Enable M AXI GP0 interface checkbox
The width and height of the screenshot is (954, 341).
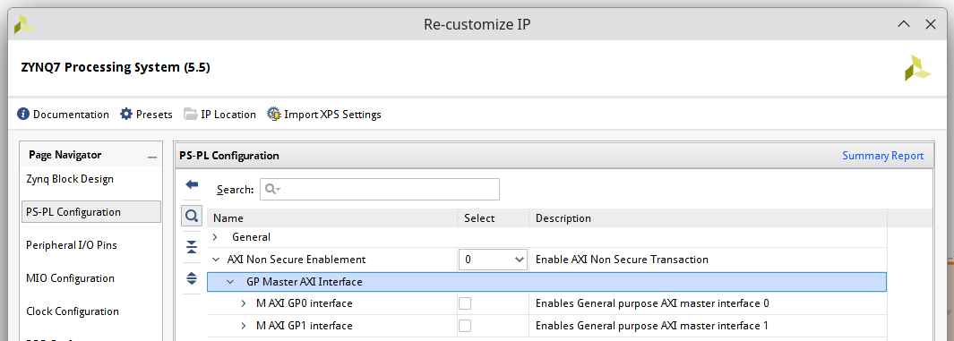tap(465, 303)
